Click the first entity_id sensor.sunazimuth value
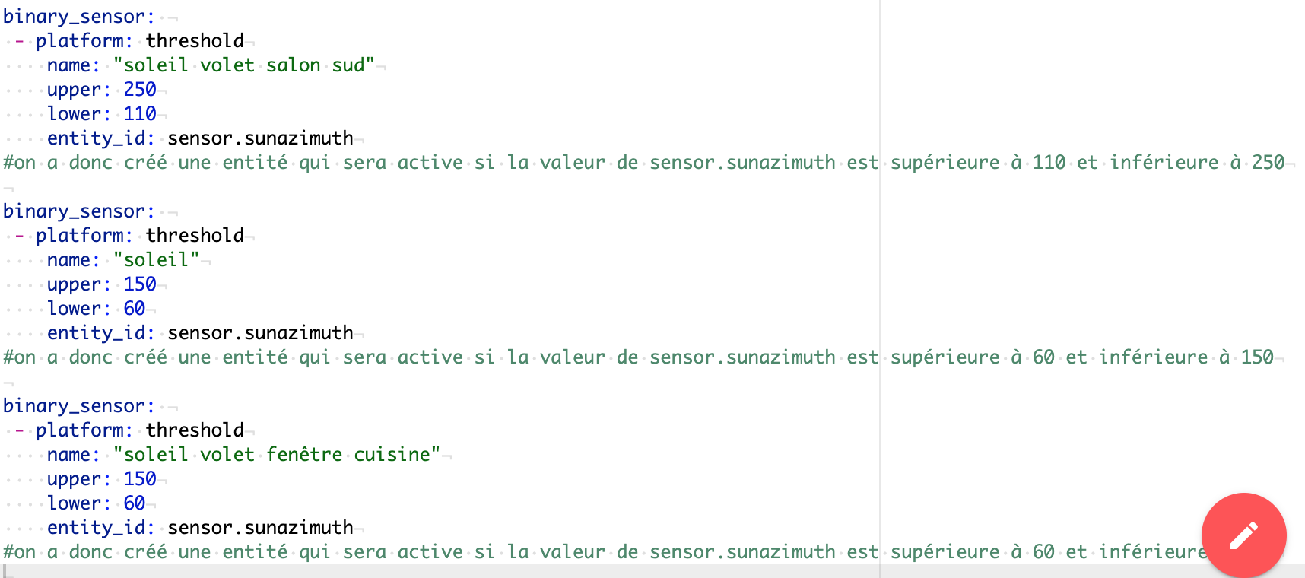1305x578 pixels. click(x=260, y=138)
